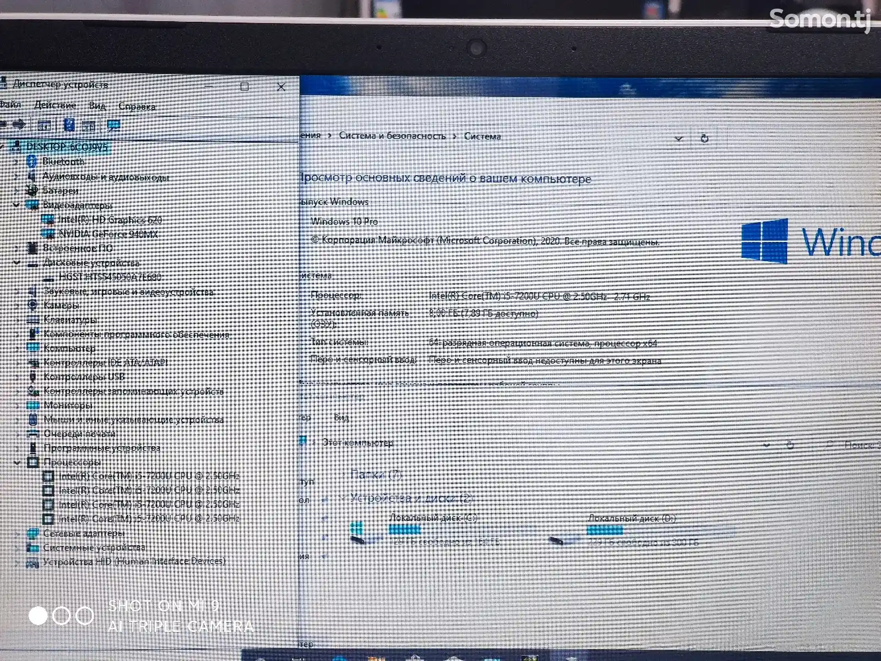Refresh the System control panel page

tap(704, 138)
